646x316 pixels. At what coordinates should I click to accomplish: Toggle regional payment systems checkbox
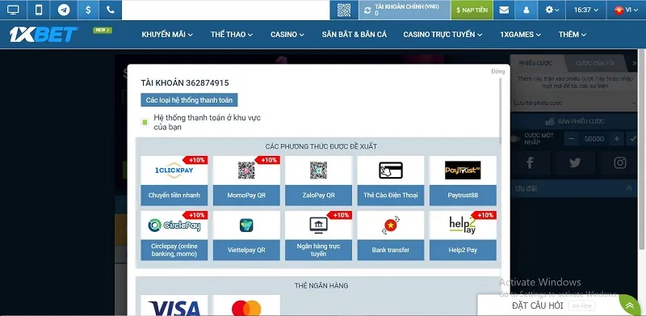pos(145,122)
